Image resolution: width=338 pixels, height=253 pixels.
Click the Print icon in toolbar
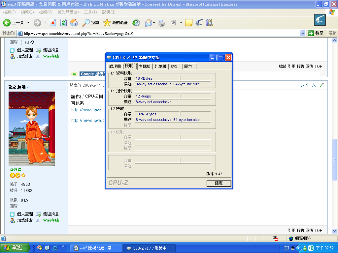click(x=161, y=23)
